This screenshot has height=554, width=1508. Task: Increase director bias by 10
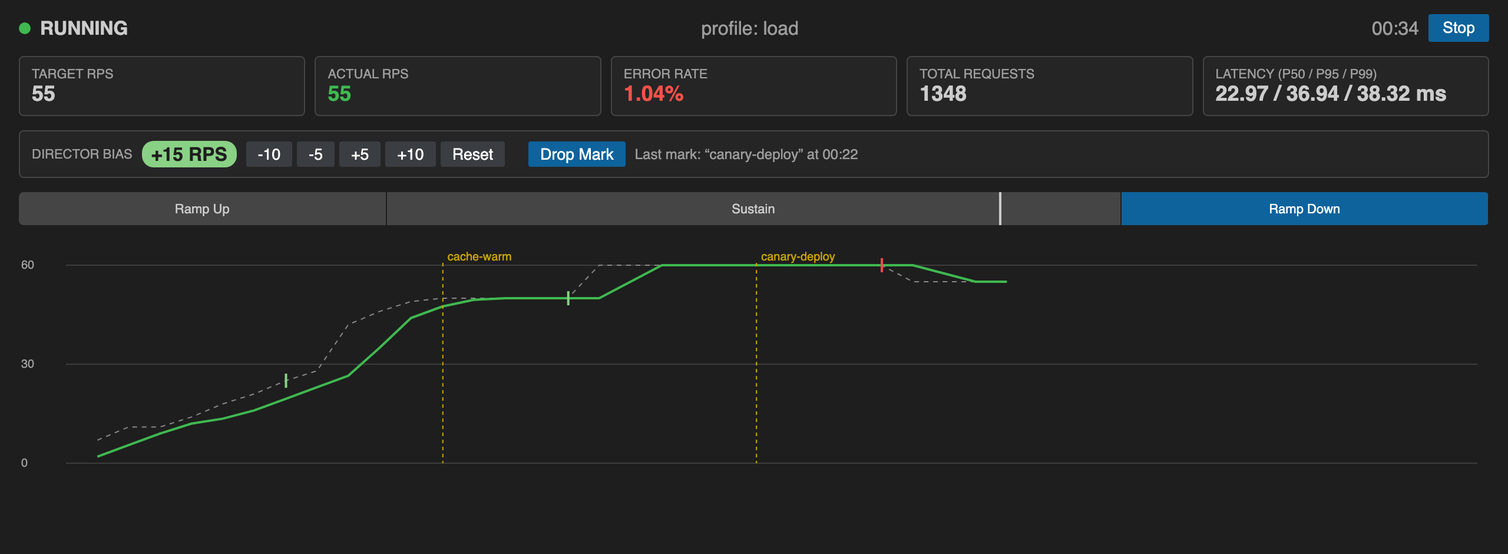pyautogui.click(x=410, y=154)
